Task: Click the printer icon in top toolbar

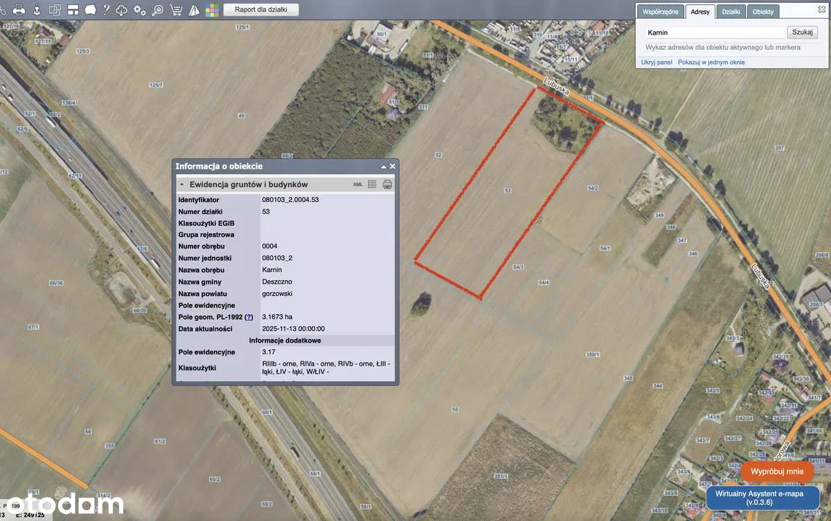Action: (19, 10)
